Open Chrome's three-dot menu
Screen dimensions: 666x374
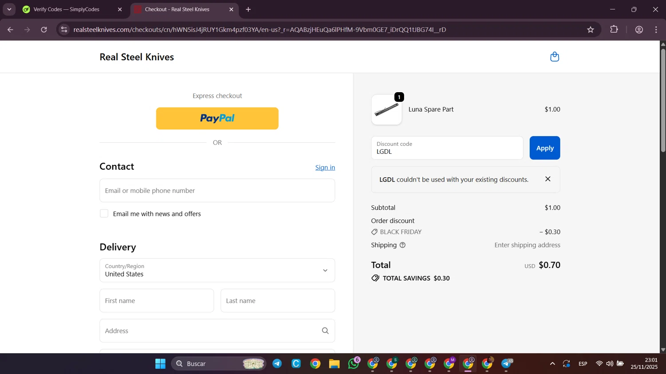656,30
